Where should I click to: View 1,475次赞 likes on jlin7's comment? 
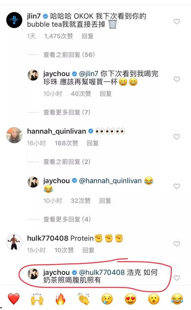pyautogui.click(x=58, y=36)
